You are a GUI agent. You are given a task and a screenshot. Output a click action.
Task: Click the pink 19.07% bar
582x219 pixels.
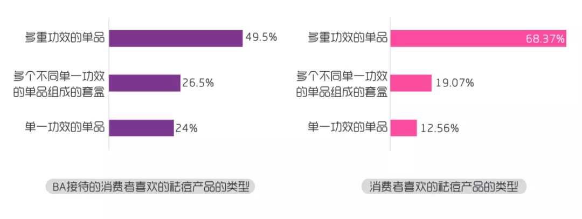411,83
